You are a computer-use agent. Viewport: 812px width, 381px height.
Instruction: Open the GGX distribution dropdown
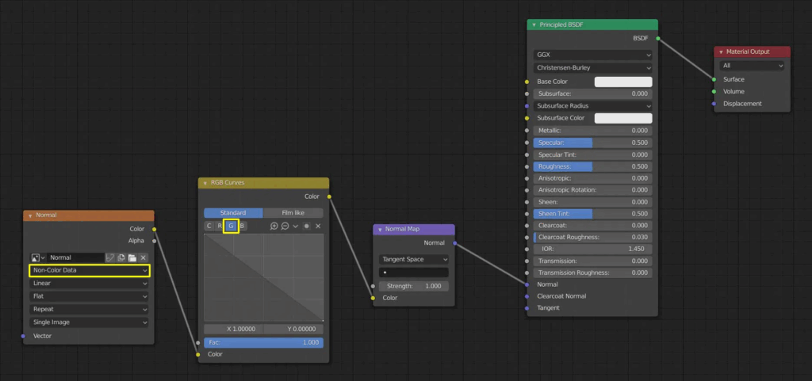(x=592, y=55)
